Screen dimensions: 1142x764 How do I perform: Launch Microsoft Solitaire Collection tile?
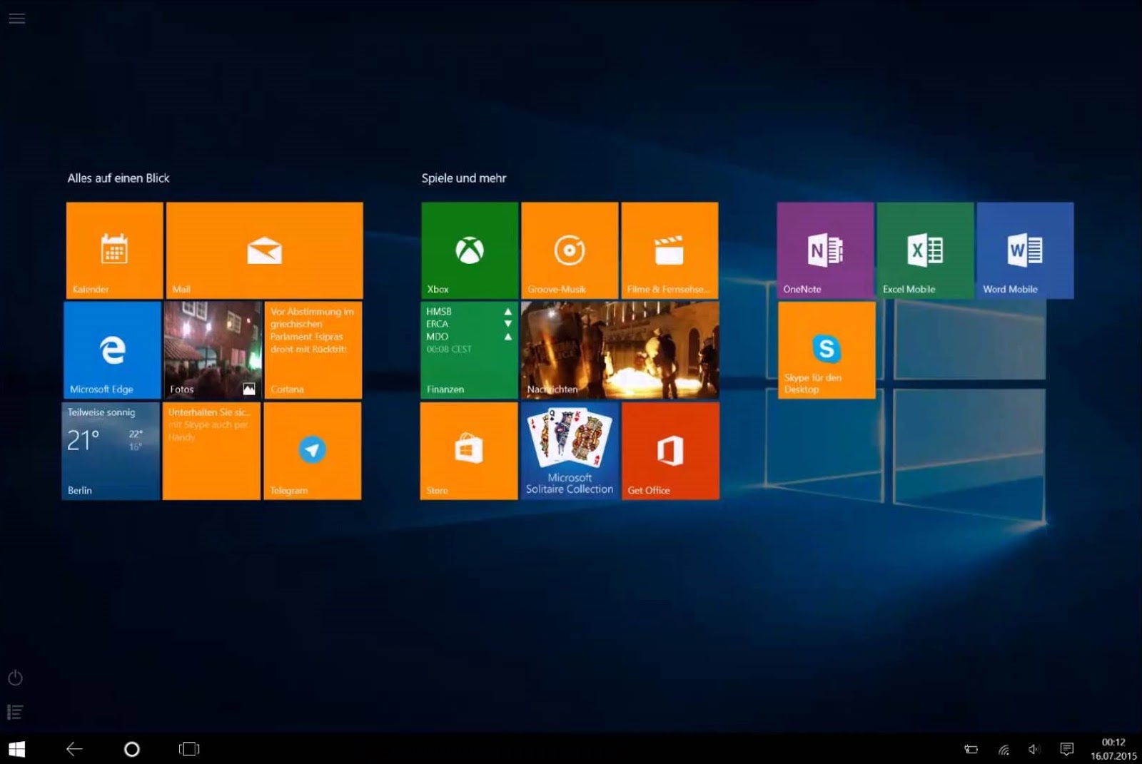tap(570, 451)
